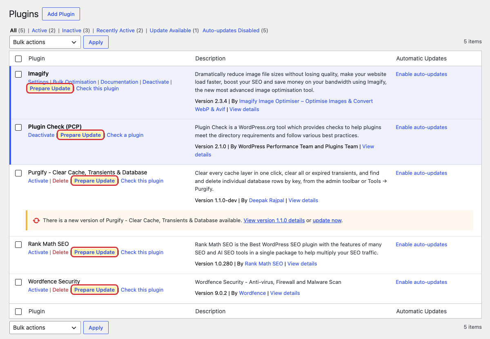This screenshot has width=490, height=339.
Task: Click the update now link
Action: 327,221
